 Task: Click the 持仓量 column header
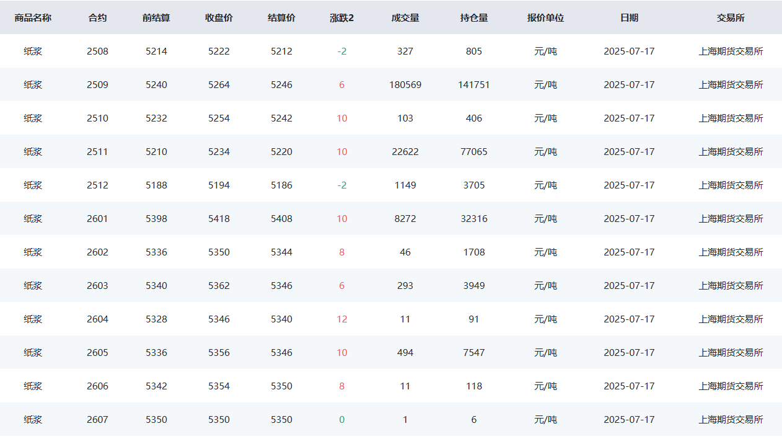(x=474, y=18)
